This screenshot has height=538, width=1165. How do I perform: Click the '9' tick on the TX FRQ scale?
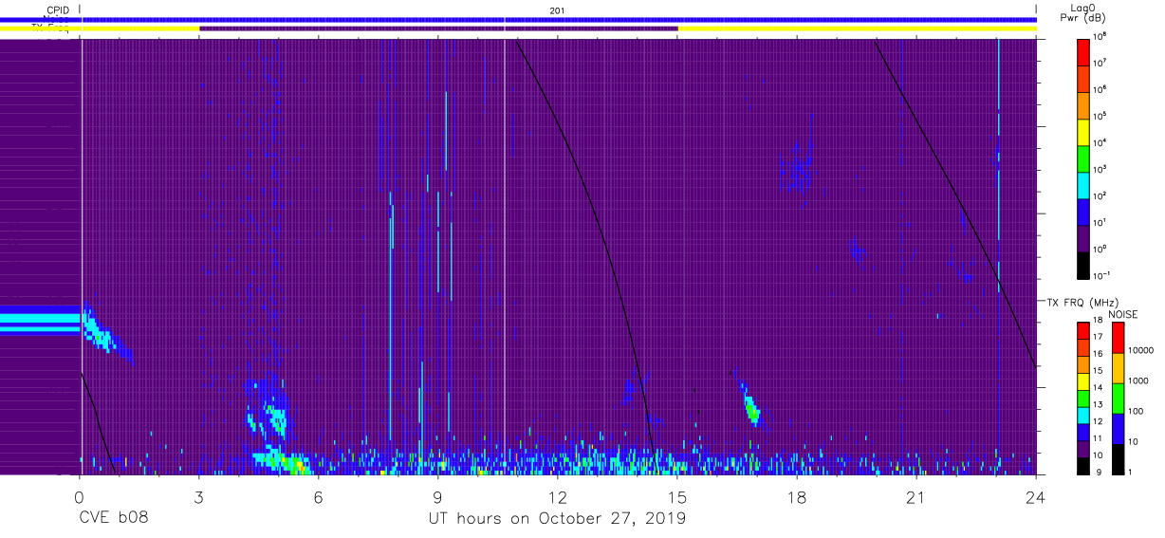pos(1098,473)
